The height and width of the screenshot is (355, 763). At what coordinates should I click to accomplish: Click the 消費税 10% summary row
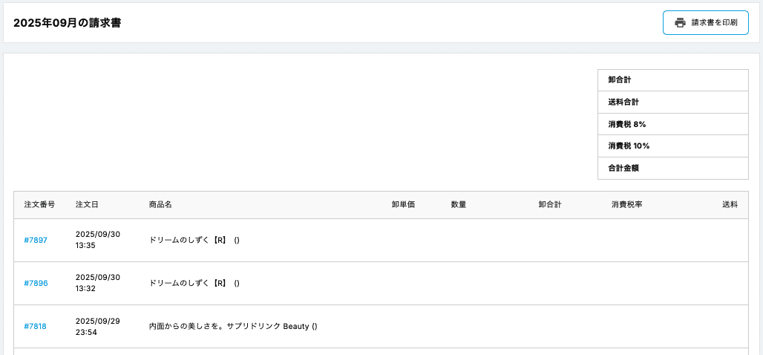point(672,146)
